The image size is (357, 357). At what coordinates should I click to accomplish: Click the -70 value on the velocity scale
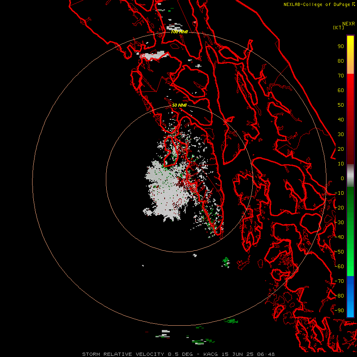tap(339, 281)
